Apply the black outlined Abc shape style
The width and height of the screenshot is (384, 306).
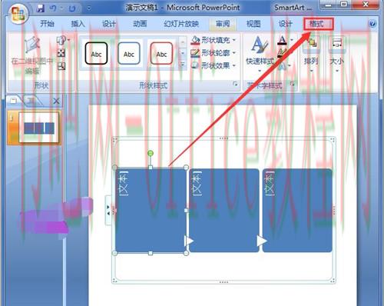96,54
